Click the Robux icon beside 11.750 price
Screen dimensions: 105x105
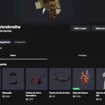74,96
